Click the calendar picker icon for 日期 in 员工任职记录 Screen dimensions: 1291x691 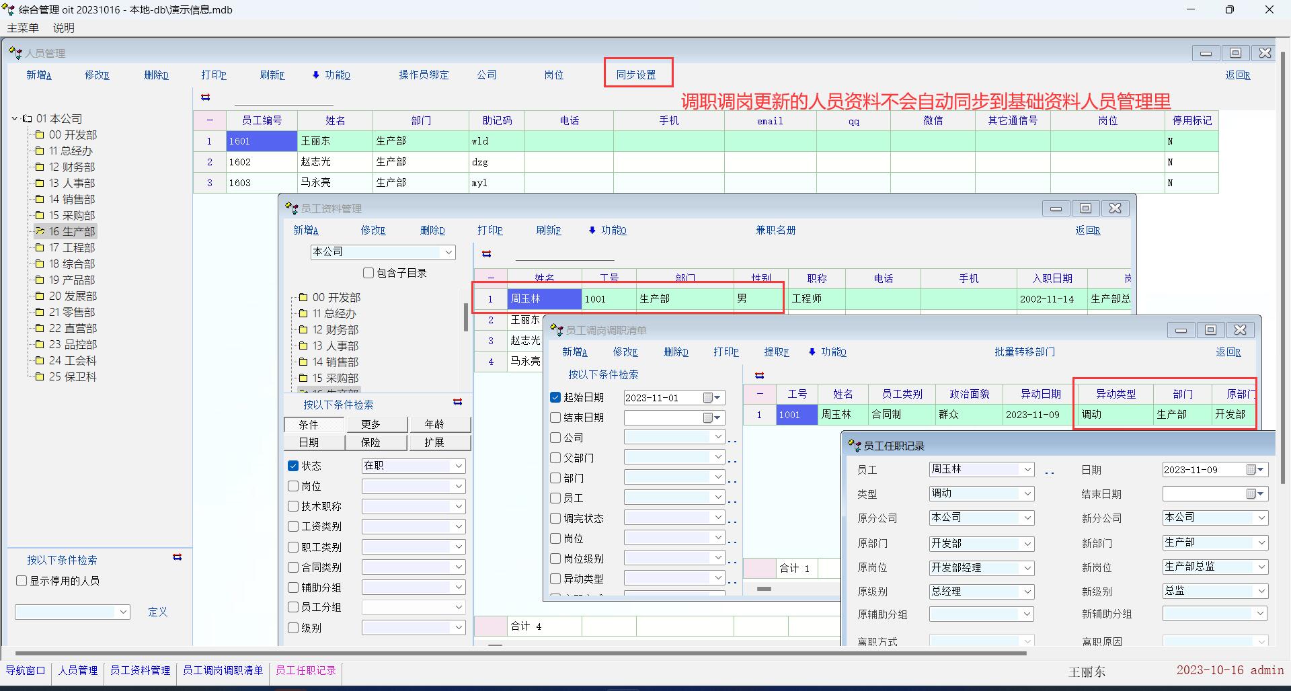click(1251, 470)
